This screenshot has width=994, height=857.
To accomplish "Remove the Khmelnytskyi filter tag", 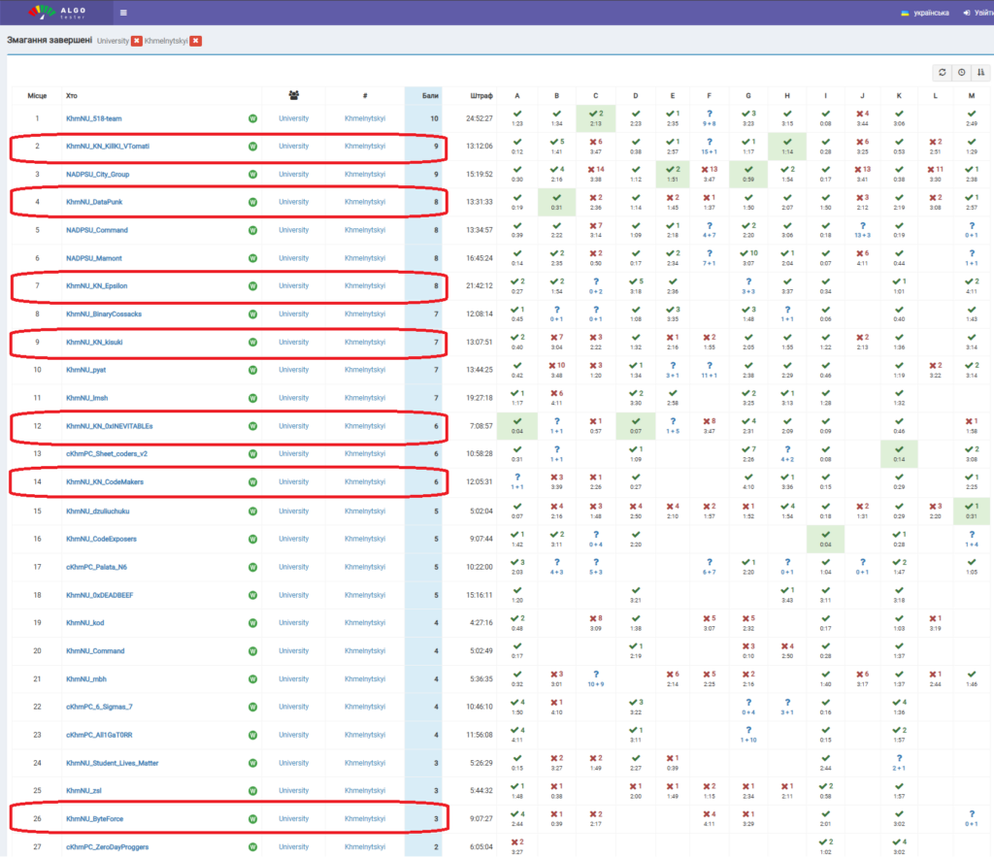I will (196, 41).
